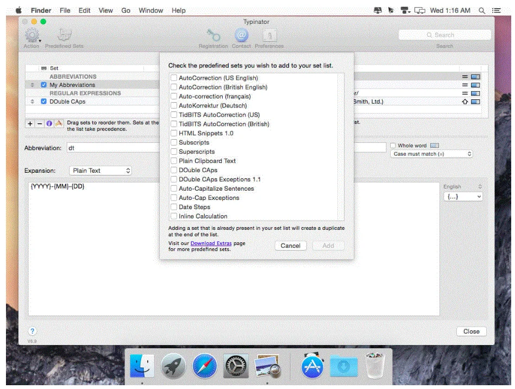
Task: Open the Action gear menu
Action: click(32, 35)
